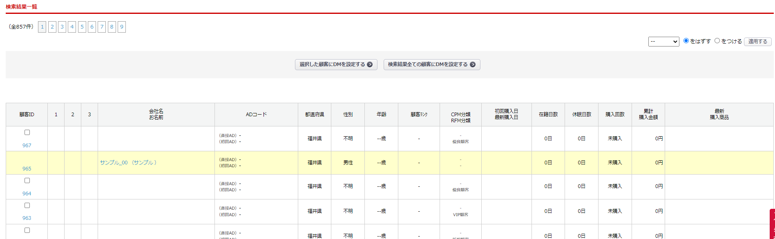The height and width of the screenshot is (239, 775).
Task: Open the サンプル_00 customer name link
Action: (128, 163)
